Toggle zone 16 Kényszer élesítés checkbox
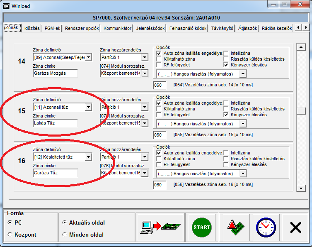 [226, 164]
